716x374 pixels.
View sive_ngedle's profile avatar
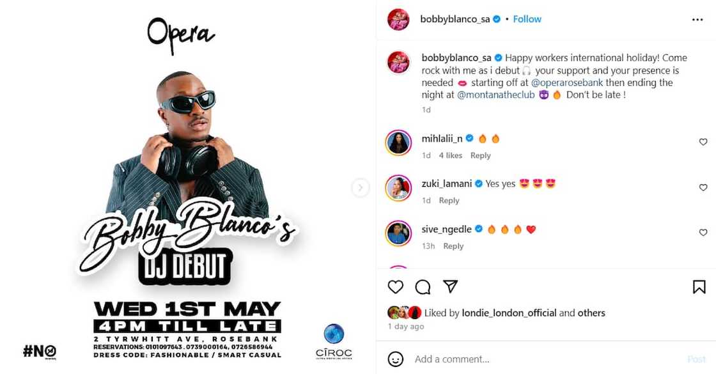coord(398,233)
